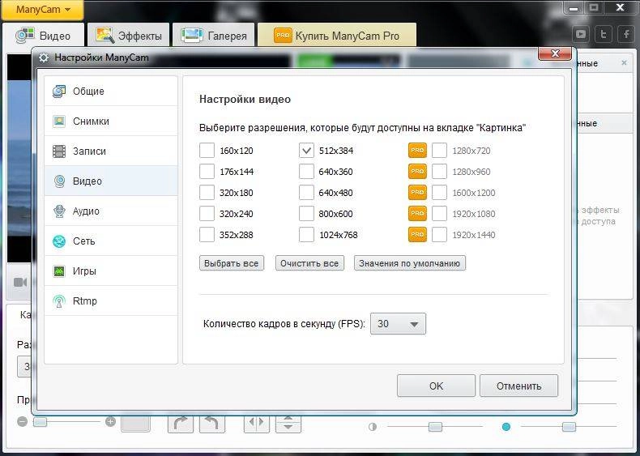This screenshot has height=456, width=640.
Task: Switch to the Видео tab in main window
Action: coord(43,36)
